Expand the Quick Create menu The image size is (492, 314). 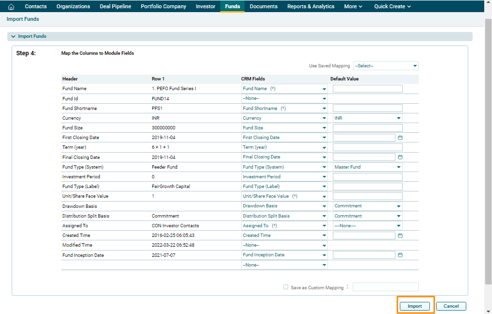coord(392,6)
